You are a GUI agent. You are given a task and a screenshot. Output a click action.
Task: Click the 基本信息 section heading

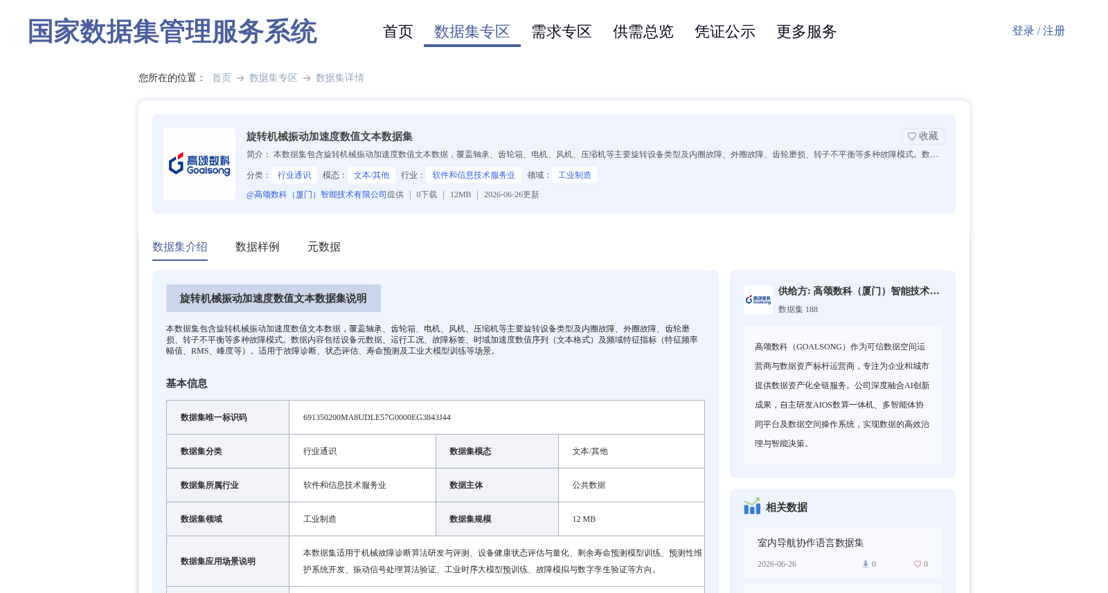click(x=187, y=383)
